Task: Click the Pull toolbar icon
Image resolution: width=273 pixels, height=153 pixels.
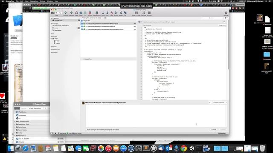Action: coord(107,13)
